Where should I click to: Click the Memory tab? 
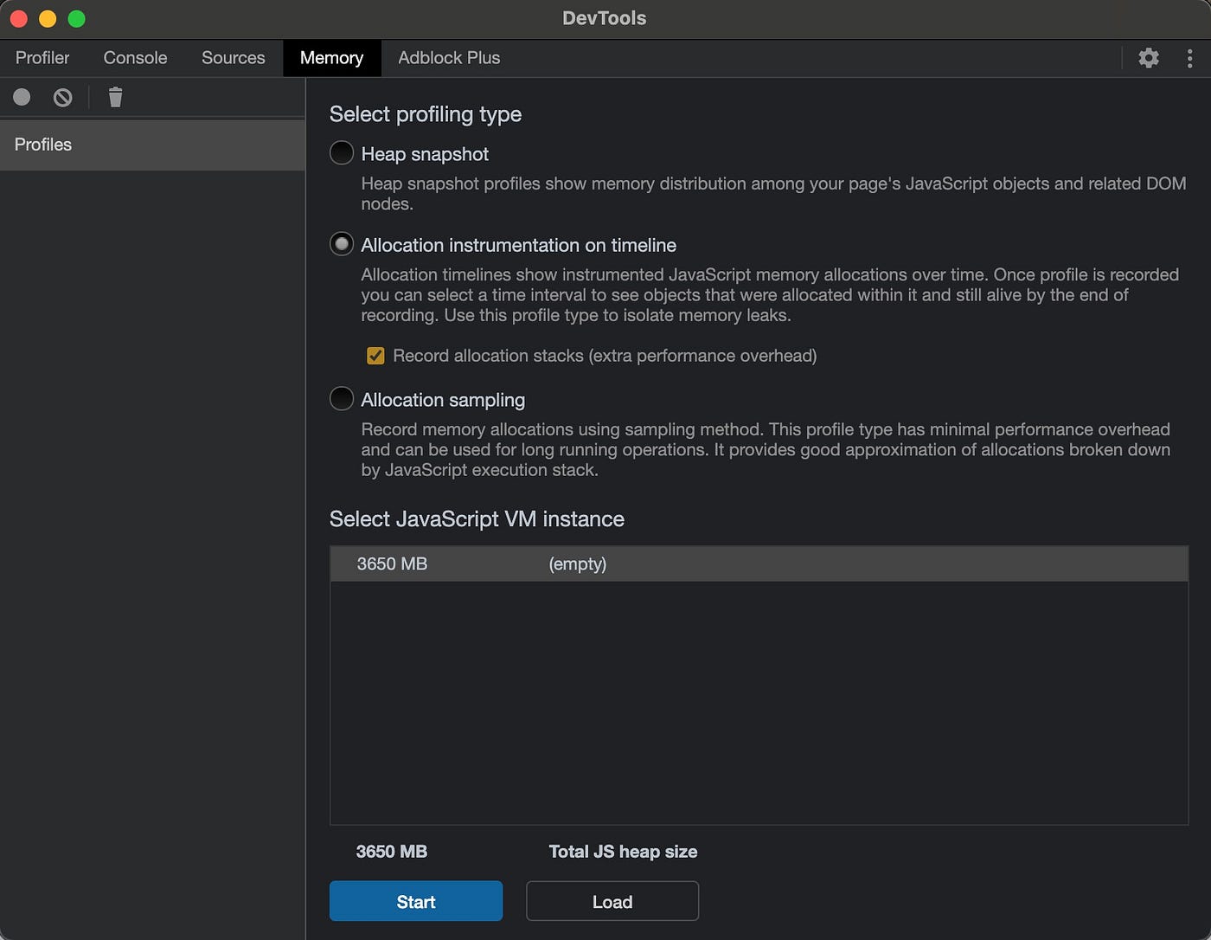(331, 58)
